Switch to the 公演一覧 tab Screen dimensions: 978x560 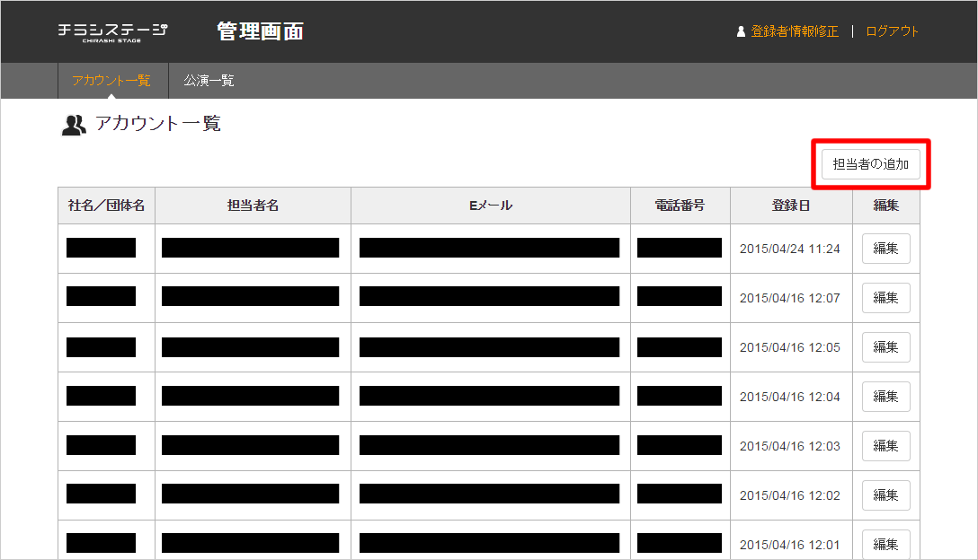click(209, 81)
